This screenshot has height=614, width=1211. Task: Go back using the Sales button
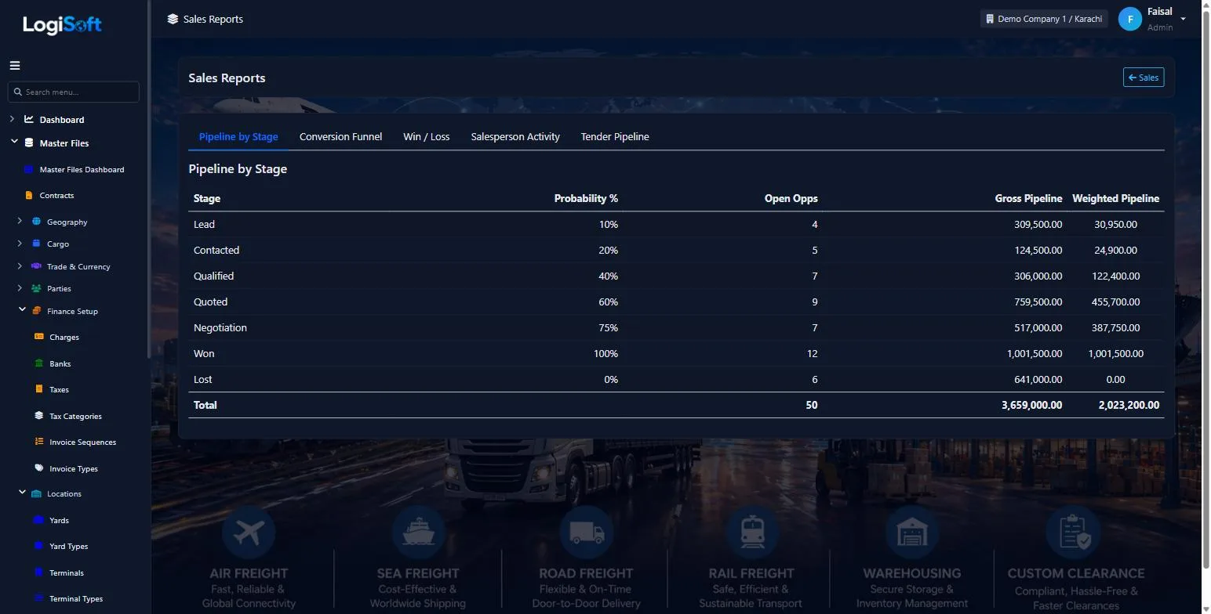tap(1144, 78)
